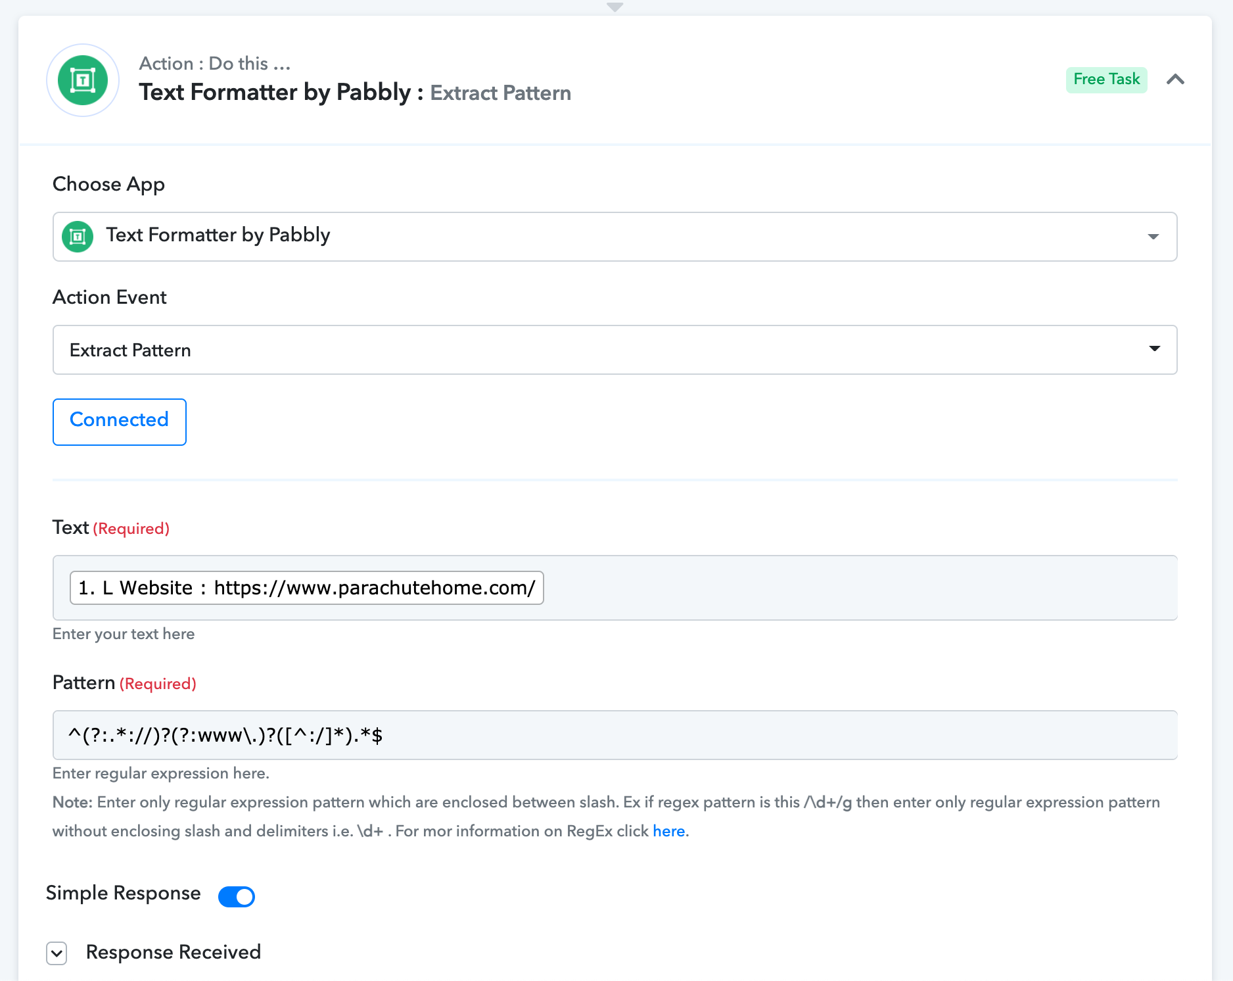Click the 'Choose App' label
Image resolution: width=1233 pixels, height=981 pixels.
click(108, 184)
